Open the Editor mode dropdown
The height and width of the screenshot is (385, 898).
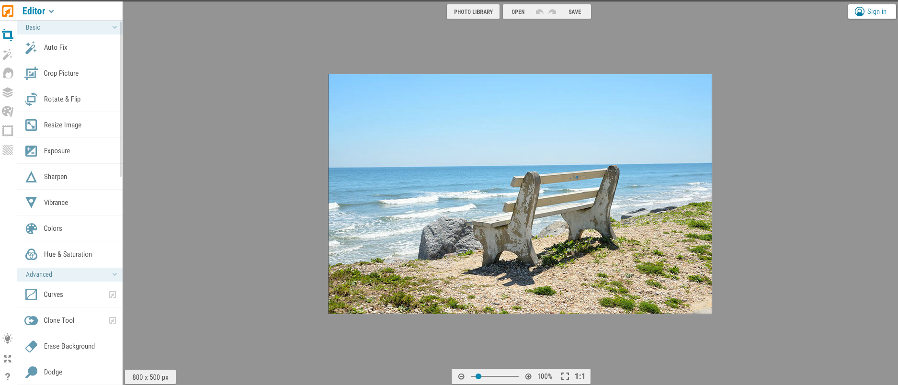pos(38,11)
